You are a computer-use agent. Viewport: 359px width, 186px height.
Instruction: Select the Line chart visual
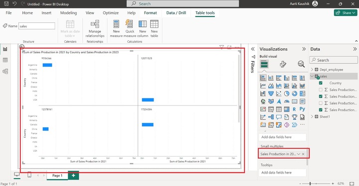(263, 86)
